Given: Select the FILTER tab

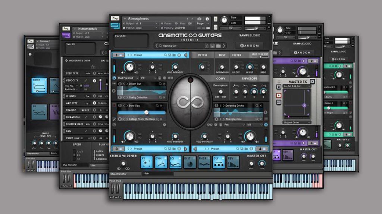Looking at the screenshot, I should point(237,55).
